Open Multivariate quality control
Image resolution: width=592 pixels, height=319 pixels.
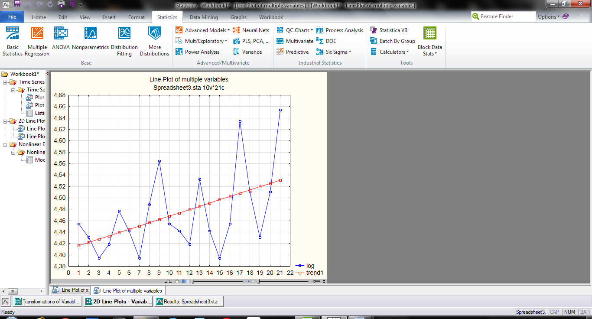point(295,41)
